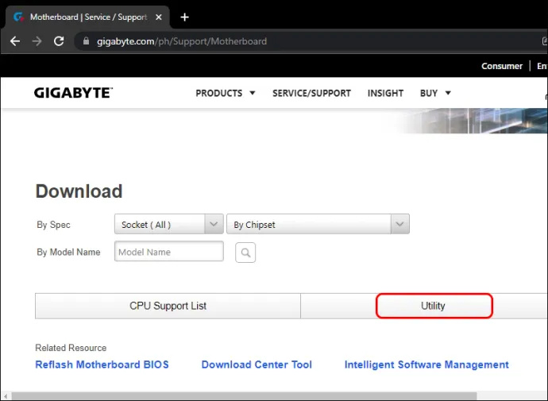Click the Download heading text
The height and width of the screenshot is (401, 548).
click(79, 191)
